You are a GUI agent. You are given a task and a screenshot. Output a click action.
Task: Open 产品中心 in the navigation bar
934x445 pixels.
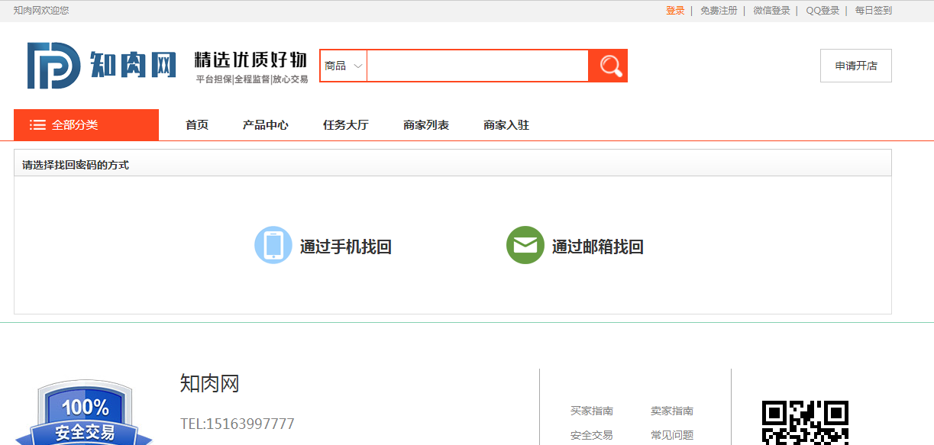coord(265,125)
